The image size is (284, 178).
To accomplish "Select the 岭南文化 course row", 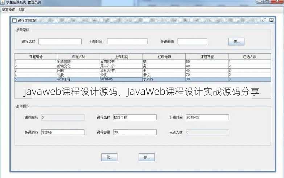I will click(143, 66).
